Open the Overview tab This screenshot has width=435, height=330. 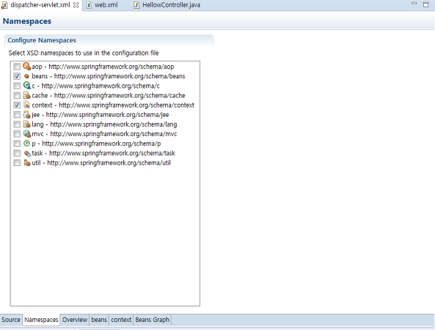[x=75, y=319]
